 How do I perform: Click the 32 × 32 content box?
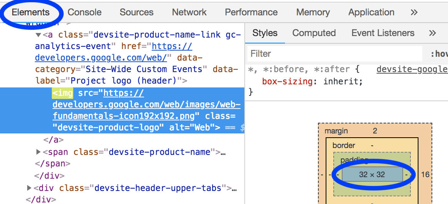[x=372, y=174]
